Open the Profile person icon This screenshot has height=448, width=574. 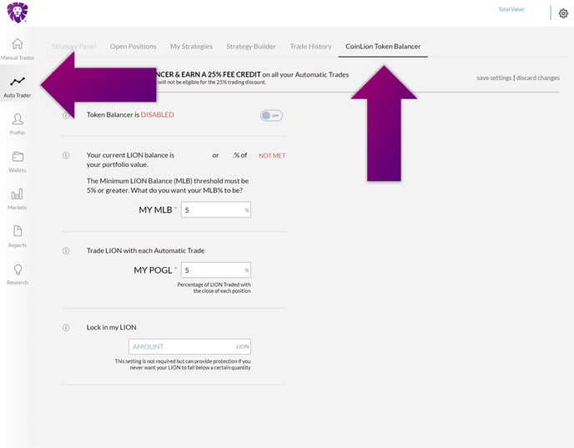tap(18, 119)
